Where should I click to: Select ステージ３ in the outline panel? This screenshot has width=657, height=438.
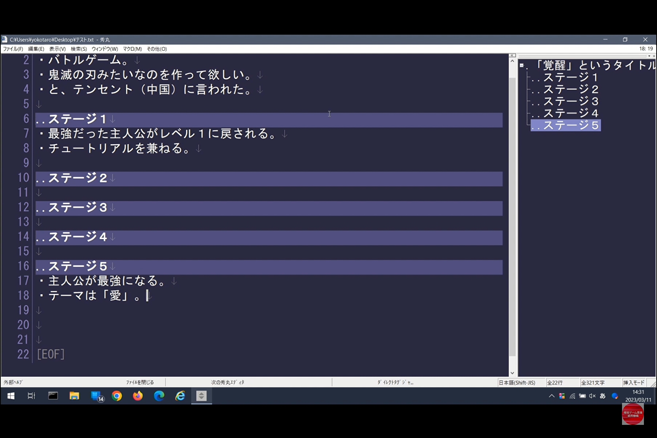[565, 101]
